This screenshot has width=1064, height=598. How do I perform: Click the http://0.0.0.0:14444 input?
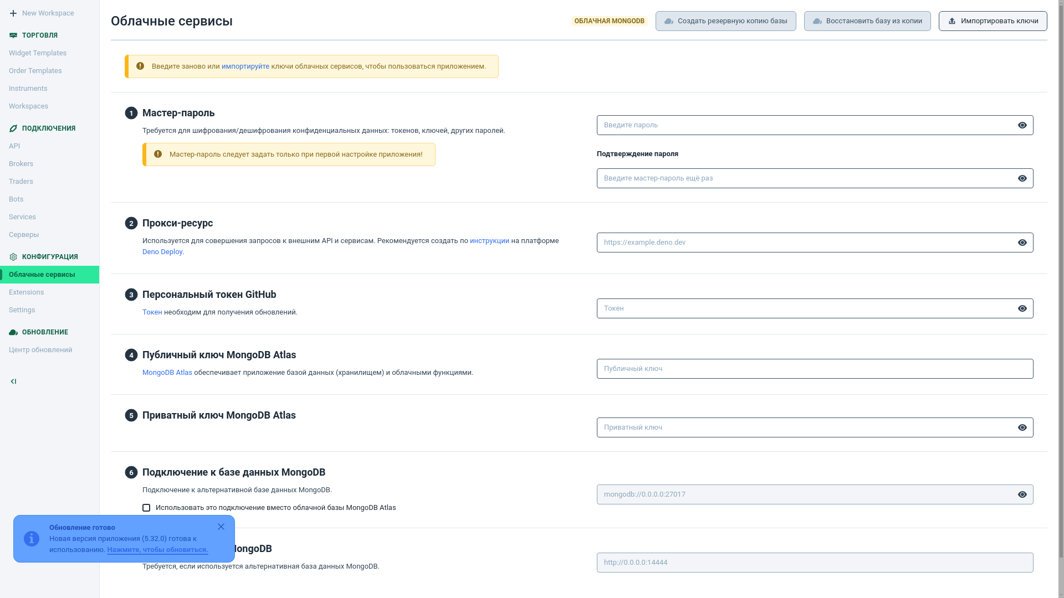[x=815, y=563]
